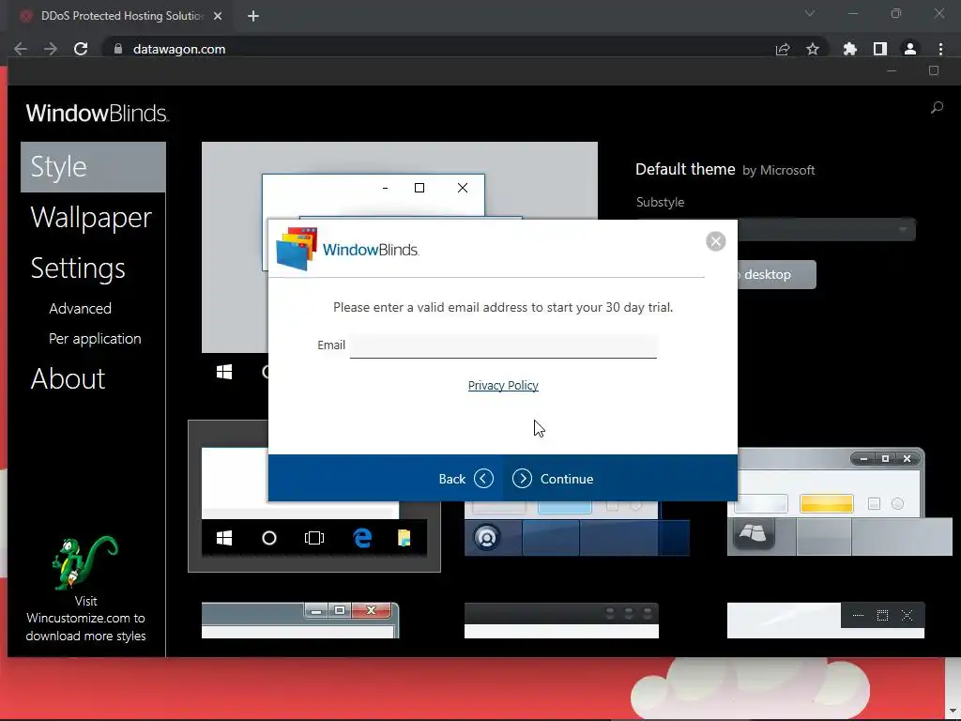
Task: Close the WindowBlinds trial dialog
Action: (x=715, y=241)
